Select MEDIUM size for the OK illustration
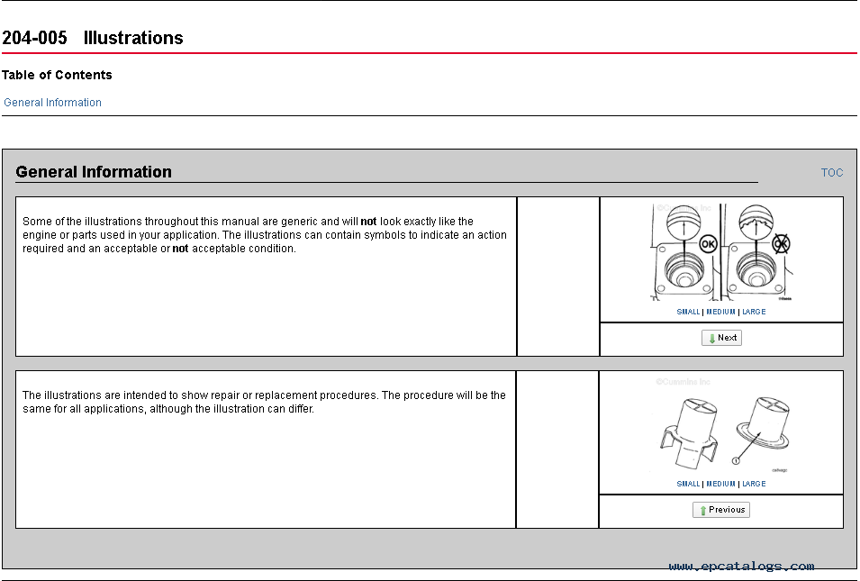This screenshot has width=860, height=581. (x=720, y=312)
